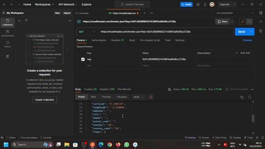
Task: Open the notifications bell
Action: point(205,5)
